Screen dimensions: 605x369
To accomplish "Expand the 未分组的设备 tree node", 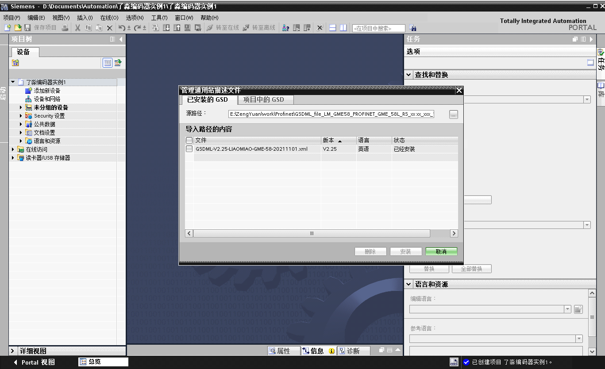I will pyautogui.click(x=21, y=107).
